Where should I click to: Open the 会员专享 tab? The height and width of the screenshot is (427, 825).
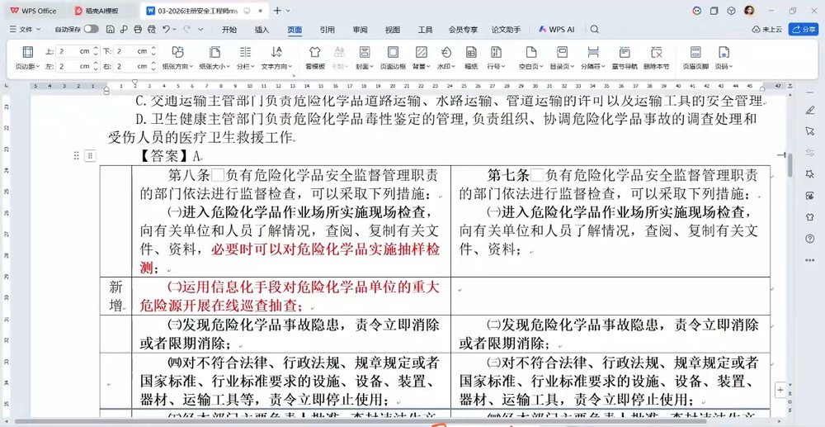click(463, 30)
